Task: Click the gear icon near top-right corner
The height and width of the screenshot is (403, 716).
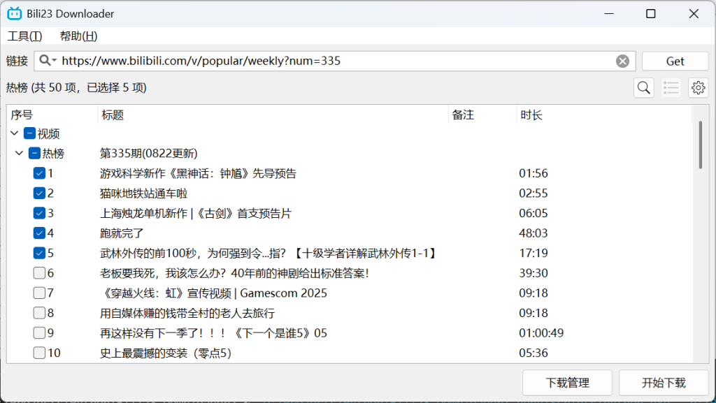Action: tap(698, 87)
